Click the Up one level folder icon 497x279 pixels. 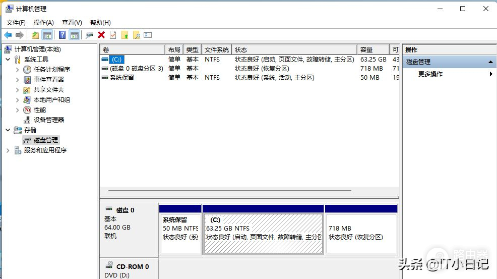[x=35, y=35]
